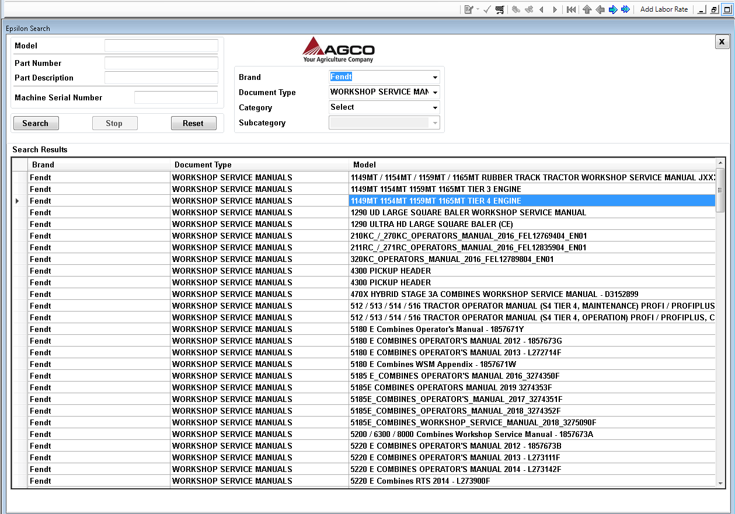The height and width of the screenshot is (514, 735).
Task: Click Add Labor Rate in the toolbar
Action: pos(664,9)
